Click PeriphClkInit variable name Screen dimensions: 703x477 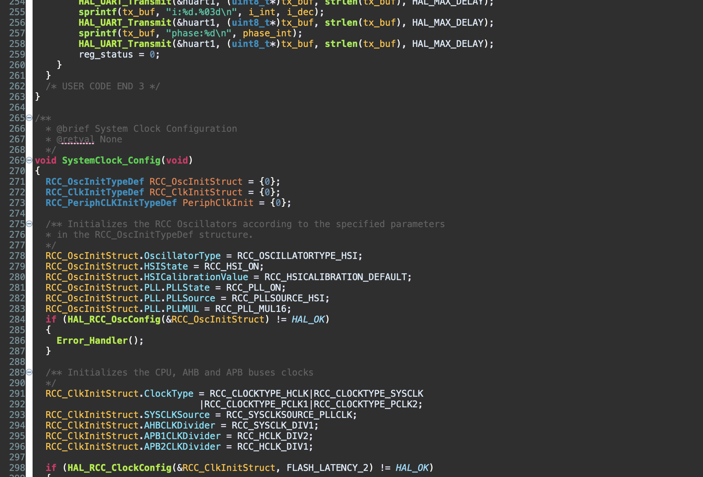[218, 203]
